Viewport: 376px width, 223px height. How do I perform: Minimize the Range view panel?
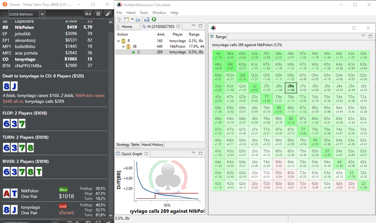[364, 36]
